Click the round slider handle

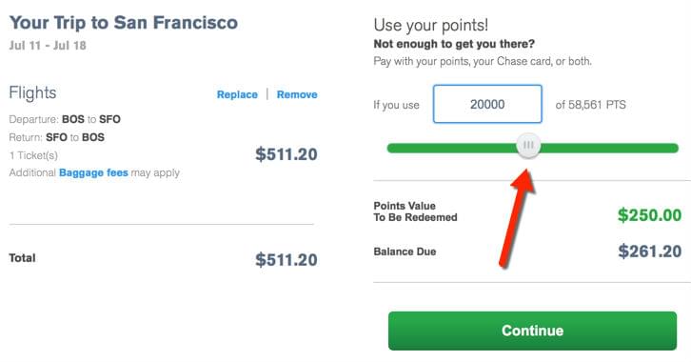click(528, 145)
